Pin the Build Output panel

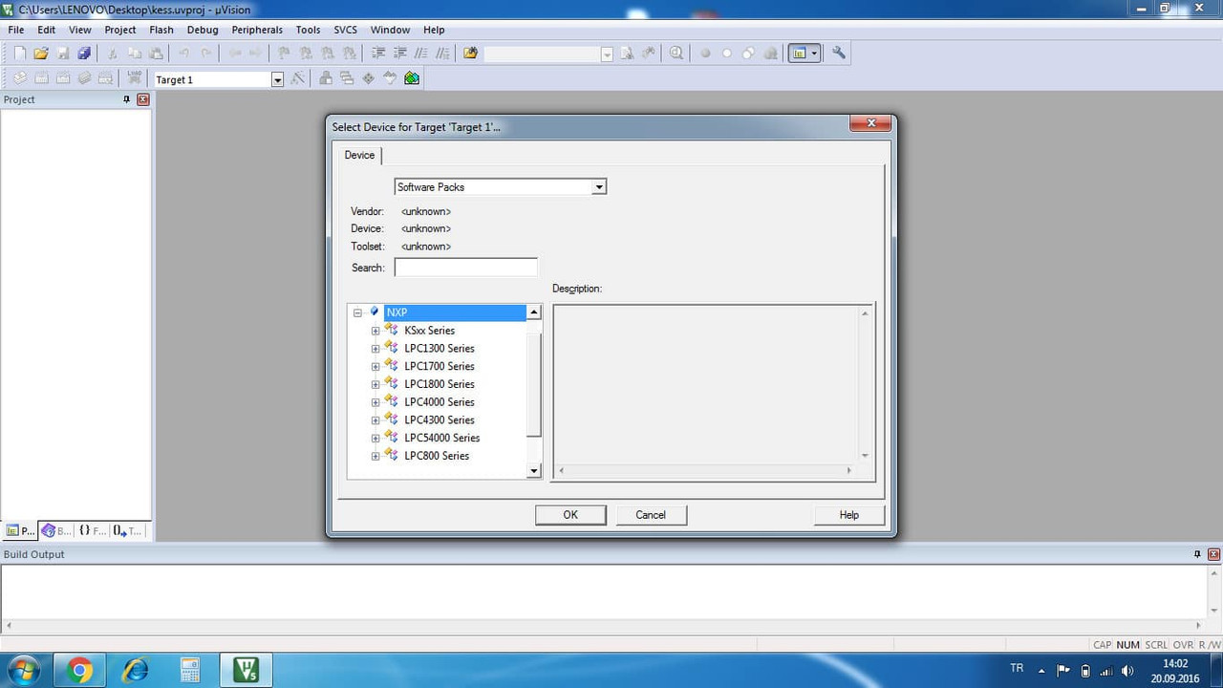click(x=1197, y=554)
